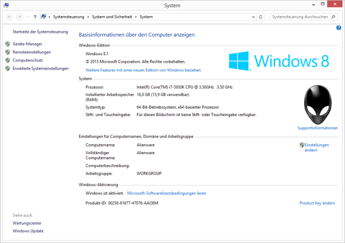Click the forward navigation arrow
Screen dimensions: 345x243
coord(20,17)
